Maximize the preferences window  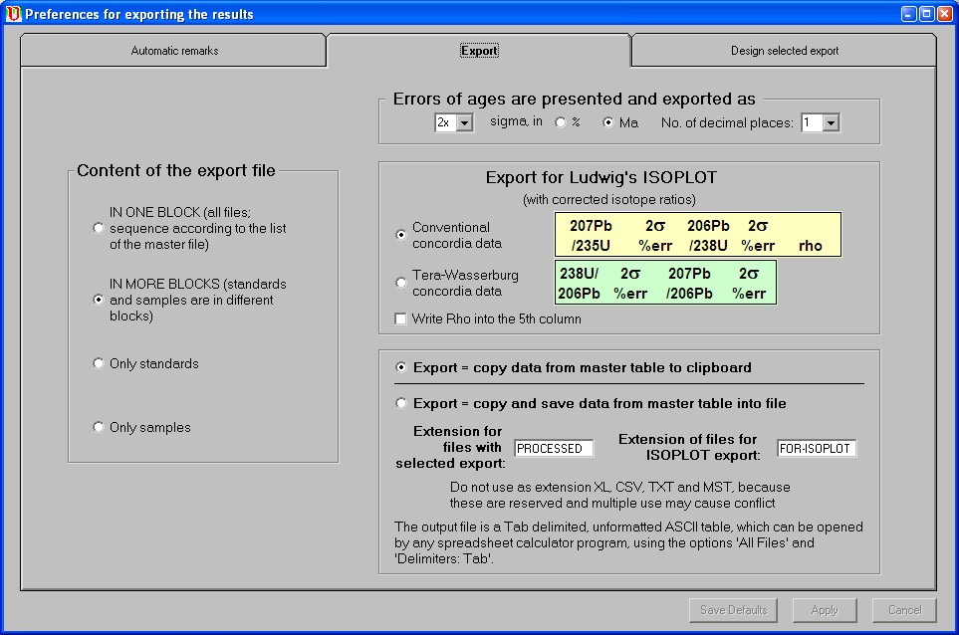tap(926, 14)
